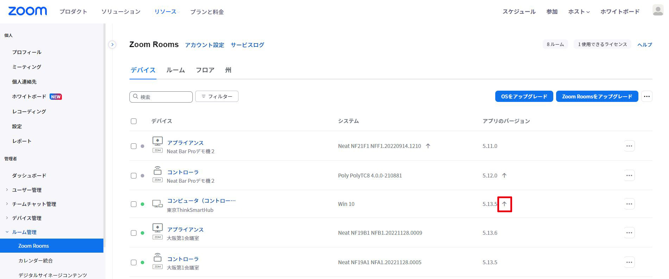Open プロフィール in the sidebar
This screenshot has height=279, width=669.
pyautogui.click(x=27, y=52)
